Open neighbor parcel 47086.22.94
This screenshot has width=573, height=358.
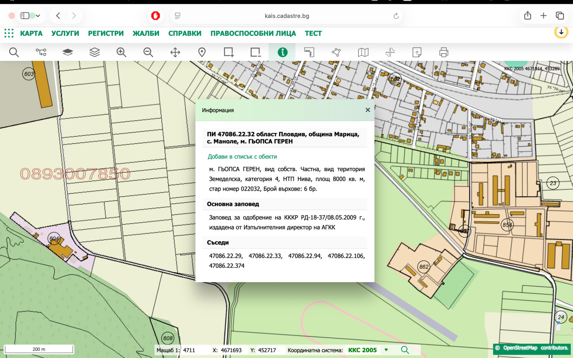pyautogui.click(x=305, y=256)
